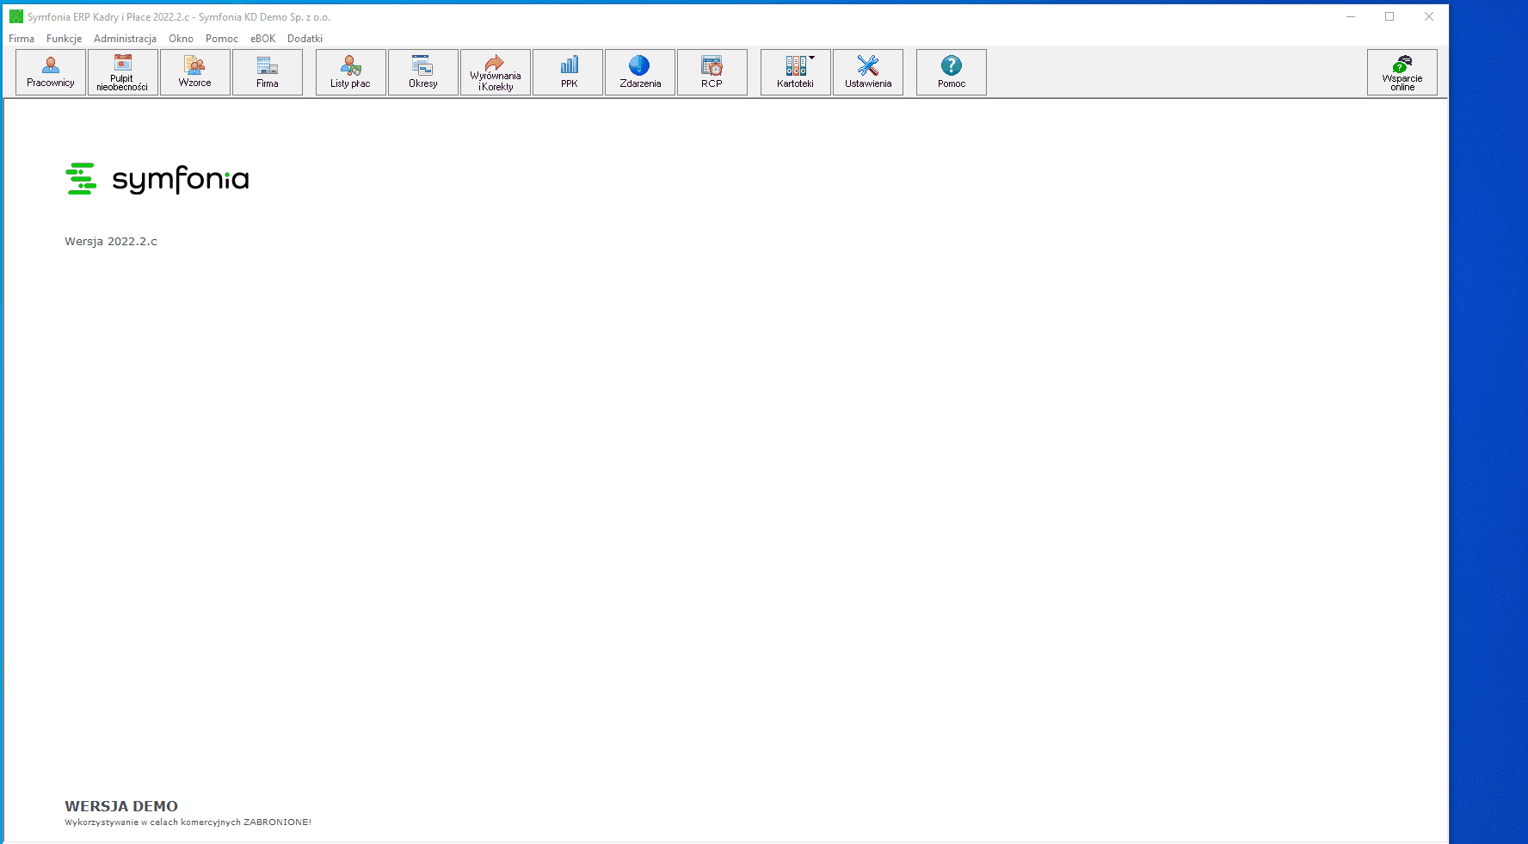Open the Dodatki menu
1528x844 pixels.
[x=305, y=39]
